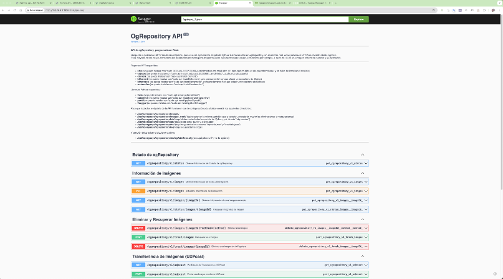Click POST badge for /ogrepository/v1/trash/images
Image resolution: width=503 pixels, height=279 pixels.
138,237
